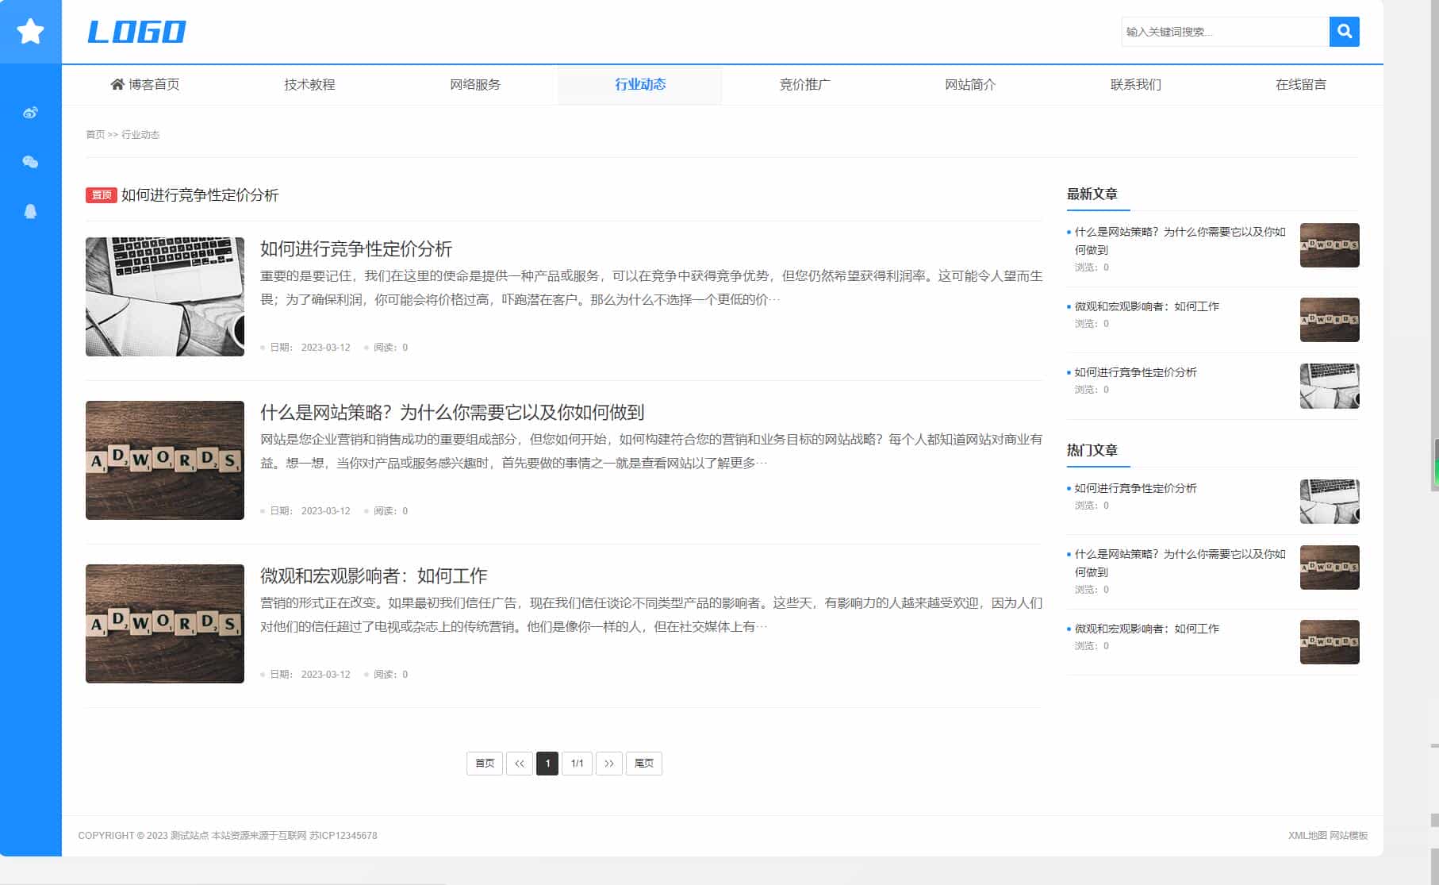Click the 1/1 page indicator
Image resolution: width=1439 pixels, height=885 pixels.
pyautogui.click(x=578, y=764)
